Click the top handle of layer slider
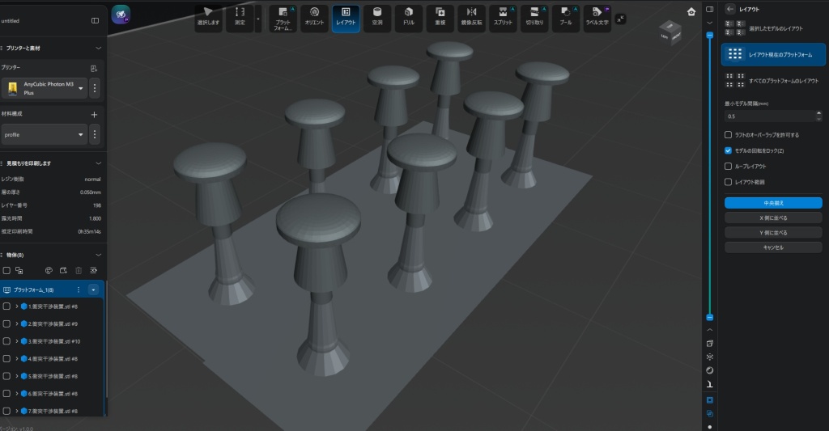Screen dimensions: 829x431 click(x=710, y=36)
